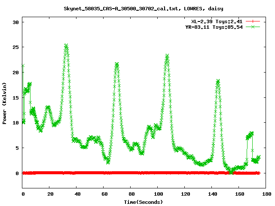Click the x-axis tick label 100
Viewport: 275px width, 206px height.
click(159, 194)
